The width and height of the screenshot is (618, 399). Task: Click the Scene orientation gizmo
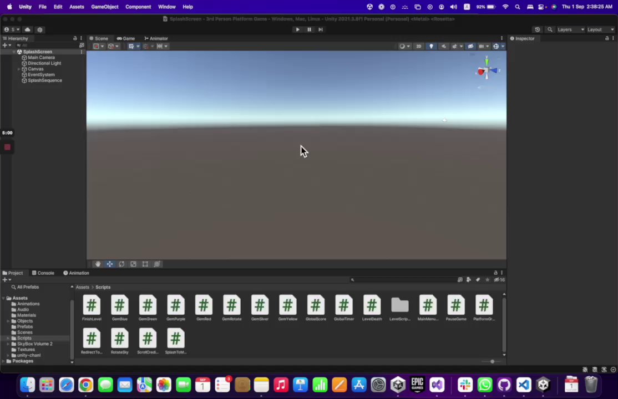488,70
